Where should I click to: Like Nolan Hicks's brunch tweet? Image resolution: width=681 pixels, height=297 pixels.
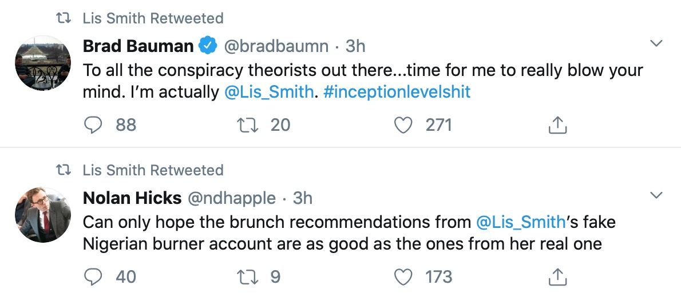pyautogui.click(x=404, y=277)
